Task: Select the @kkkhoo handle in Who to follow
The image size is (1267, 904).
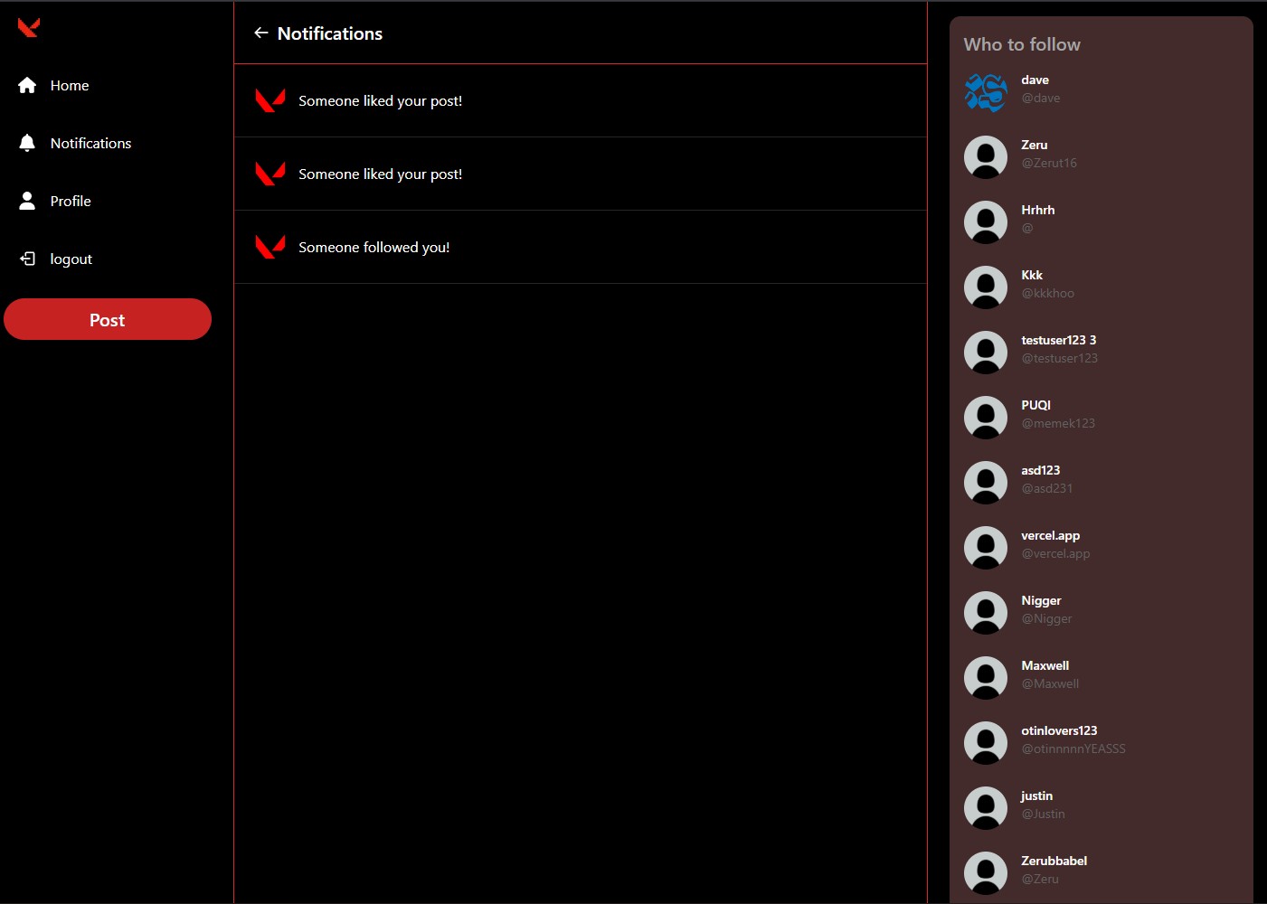Action: click(x=1047, y=294)
